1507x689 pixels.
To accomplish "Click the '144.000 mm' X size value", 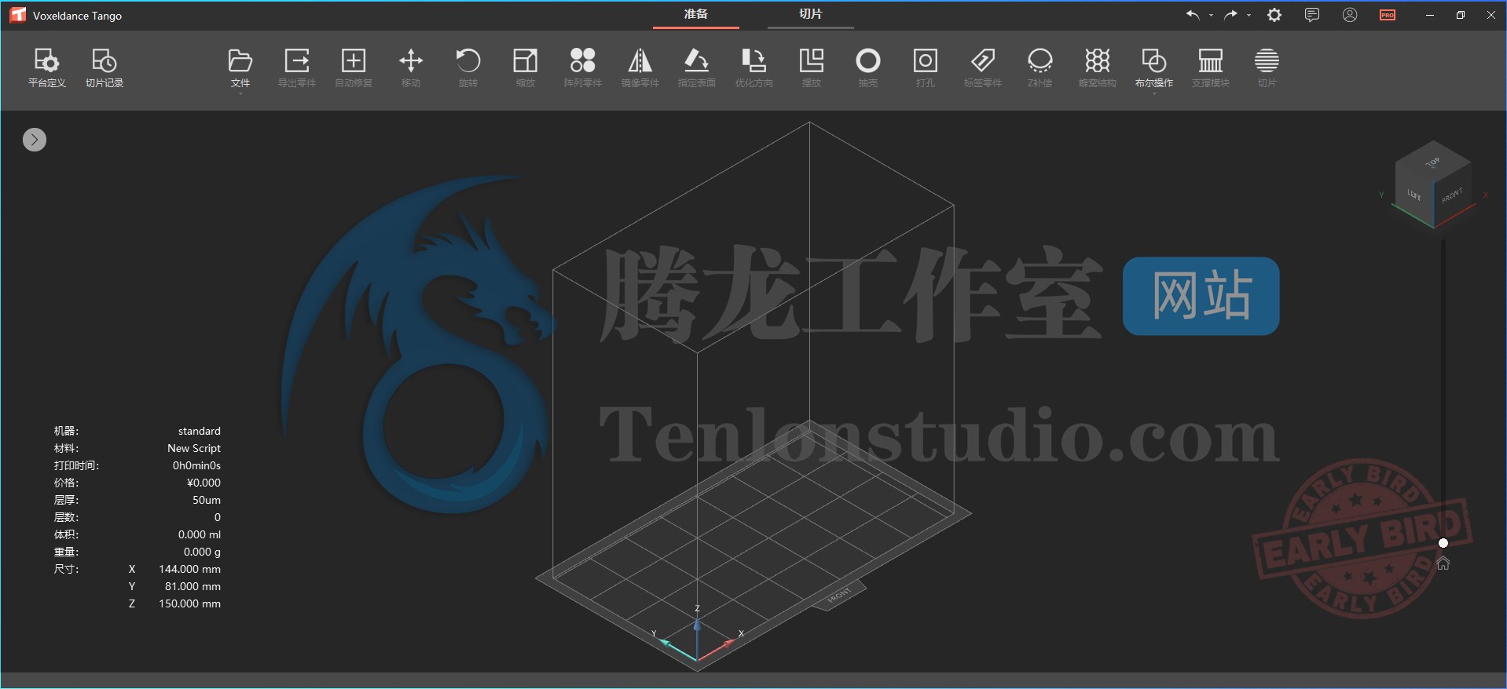I will pyautogui.click(x=189, y=569).
